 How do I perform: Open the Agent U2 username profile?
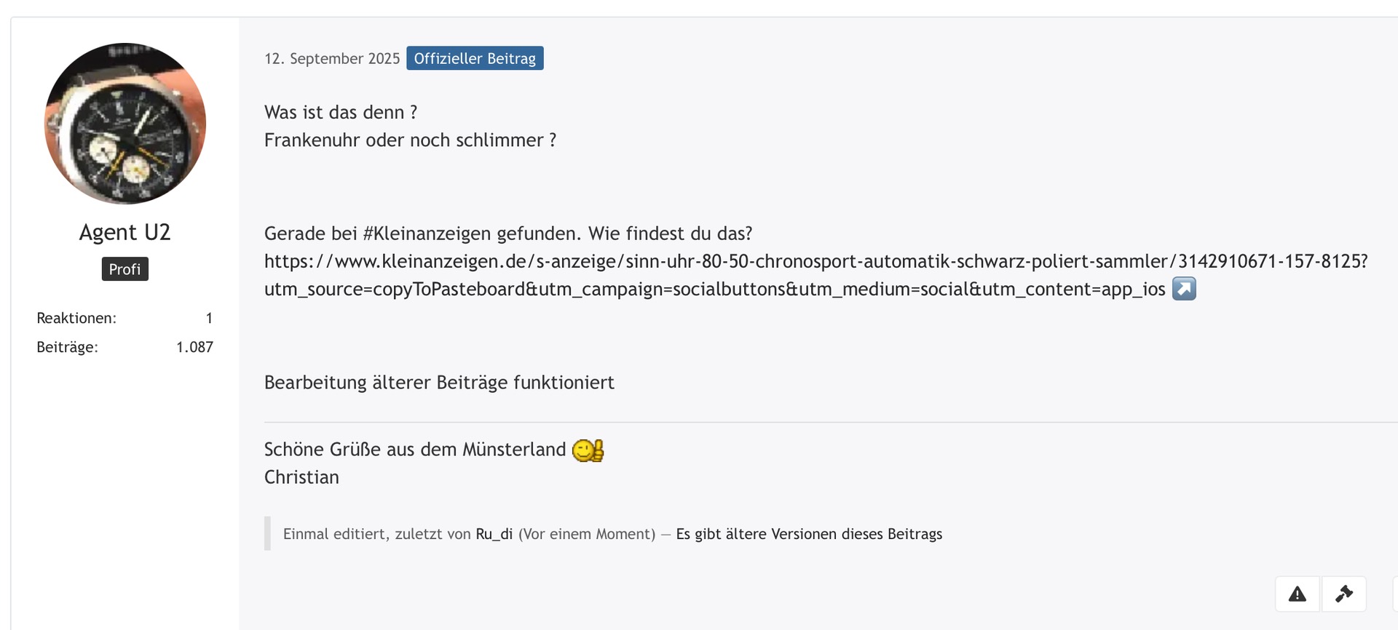click(x=125, y=232)
